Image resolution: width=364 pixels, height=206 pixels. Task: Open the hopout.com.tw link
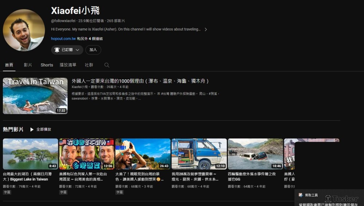click(x=63, y=39)
